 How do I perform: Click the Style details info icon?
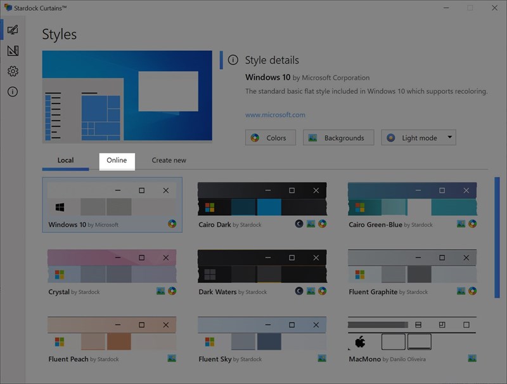pos(233,60)
